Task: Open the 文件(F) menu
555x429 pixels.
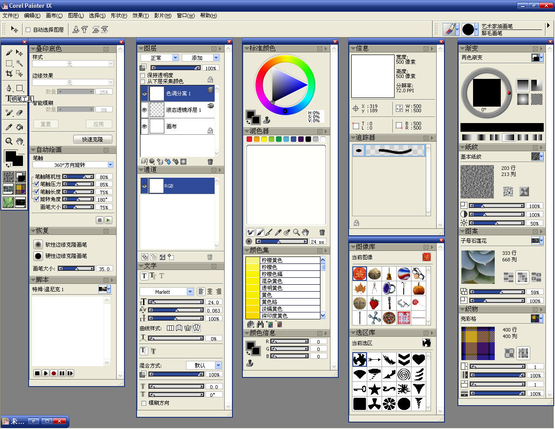Action: (10, 16)
